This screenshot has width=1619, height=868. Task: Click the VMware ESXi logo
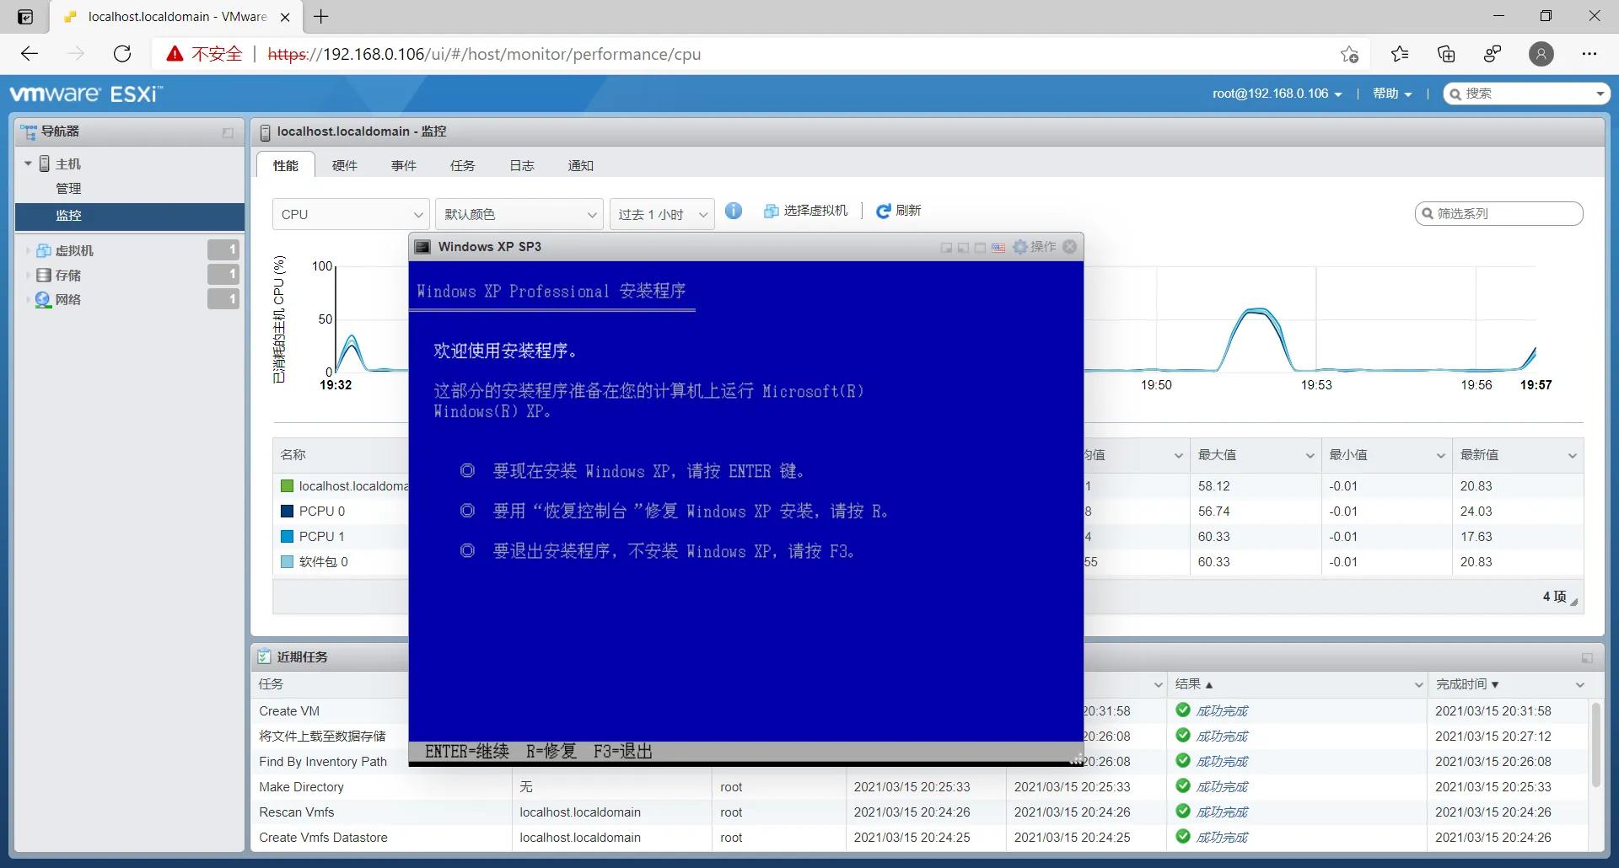pyautogui.click(x=86, y=94)
